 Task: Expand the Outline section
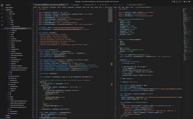(x=8, y=116)
